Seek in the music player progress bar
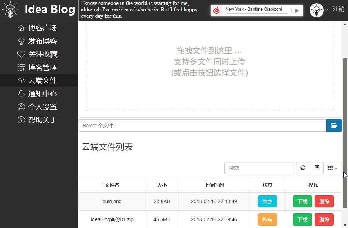The width and height of the screenshot is (348, 228). (x=256, y=14)
